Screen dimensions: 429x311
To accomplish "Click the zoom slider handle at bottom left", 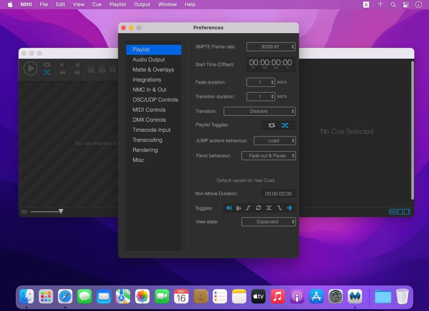I will coord(61,212).
